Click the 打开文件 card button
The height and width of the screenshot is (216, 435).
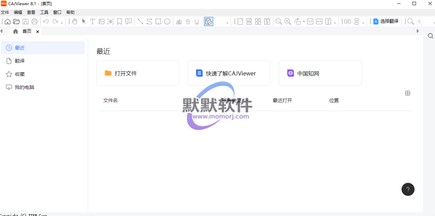pyautogui.click(x=138, y=73)
